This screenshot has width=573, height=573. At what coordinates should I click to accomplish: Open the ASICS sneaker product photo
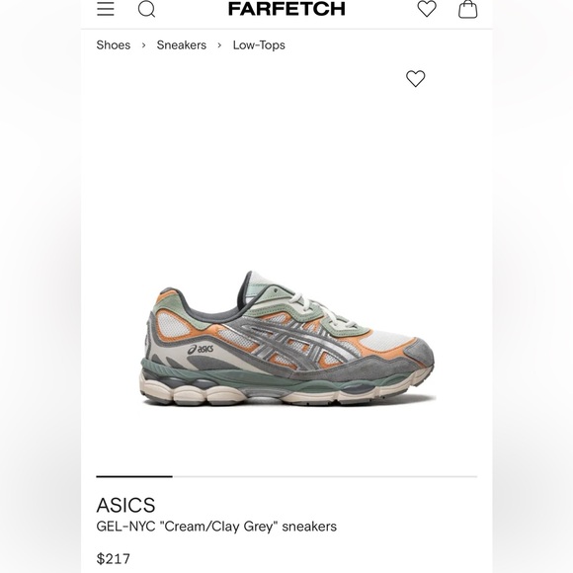(x=287, y=338)
